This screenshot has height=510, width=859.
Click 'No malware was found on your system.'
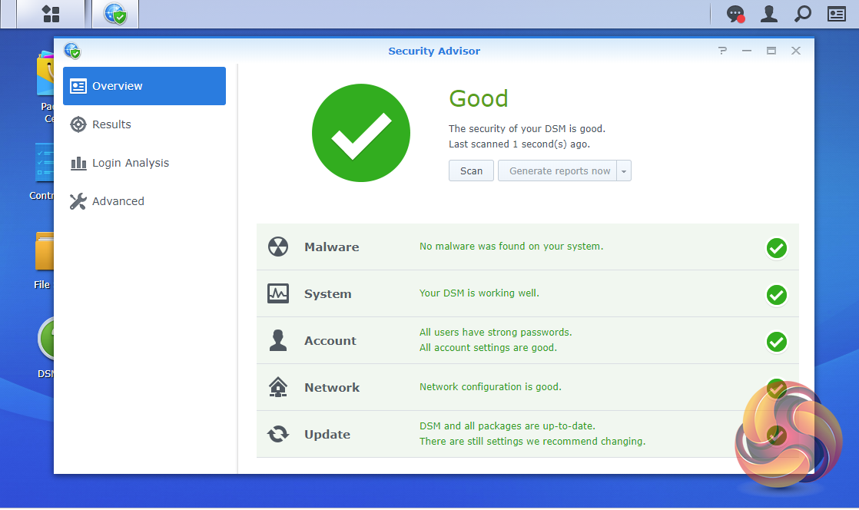click(x=511, y=247)
